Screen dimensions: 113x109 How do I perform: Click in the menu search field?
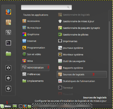(x=46, y=7)
